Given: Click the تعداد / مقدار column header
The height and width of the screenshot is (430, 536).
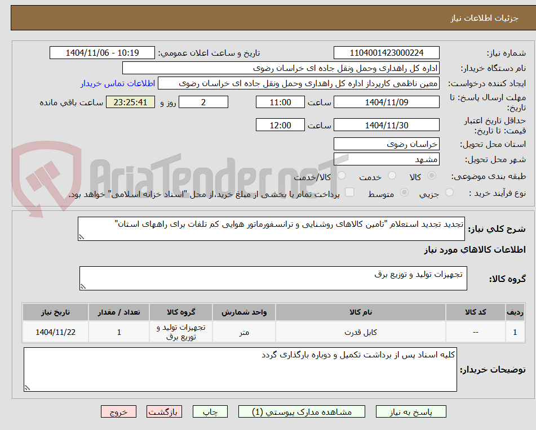Looking at the screenshot, I should [119, 312].
